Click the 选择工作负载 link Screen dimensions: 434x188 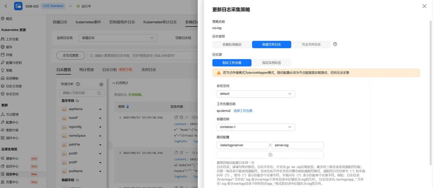click(243, 111)
